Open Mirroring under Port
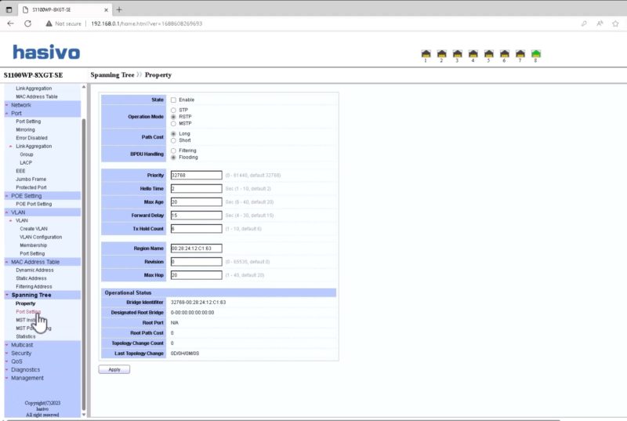The height and width of the screenshot is (421, 627). pyautogui.click(x=25, y=129)
